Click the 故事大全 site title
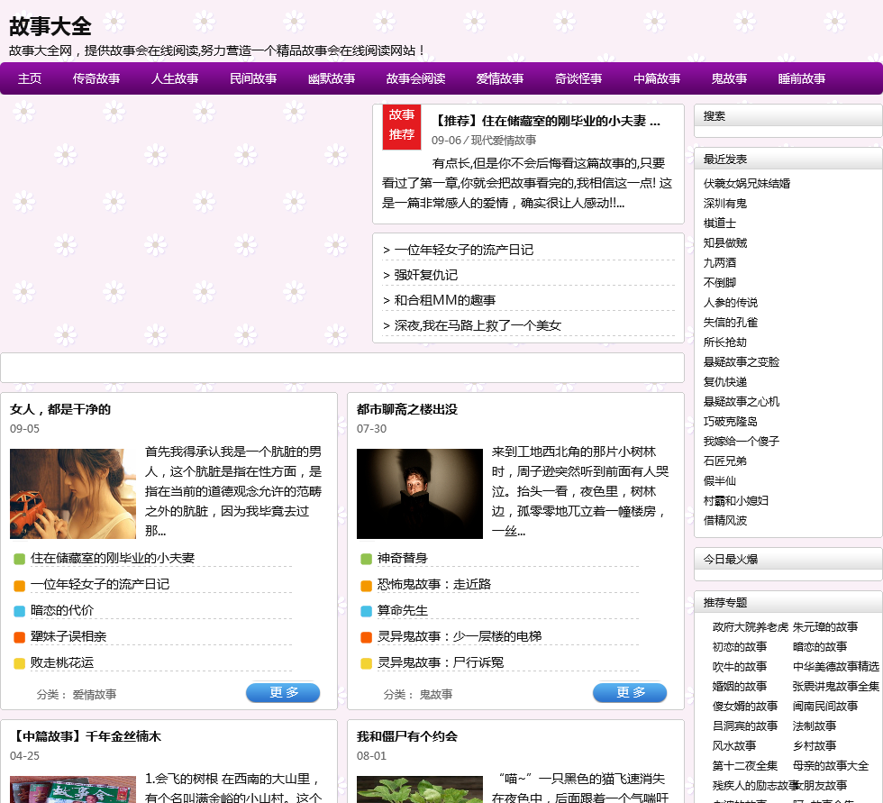Screen dimensions: 883x803 (x=50, y=25)
